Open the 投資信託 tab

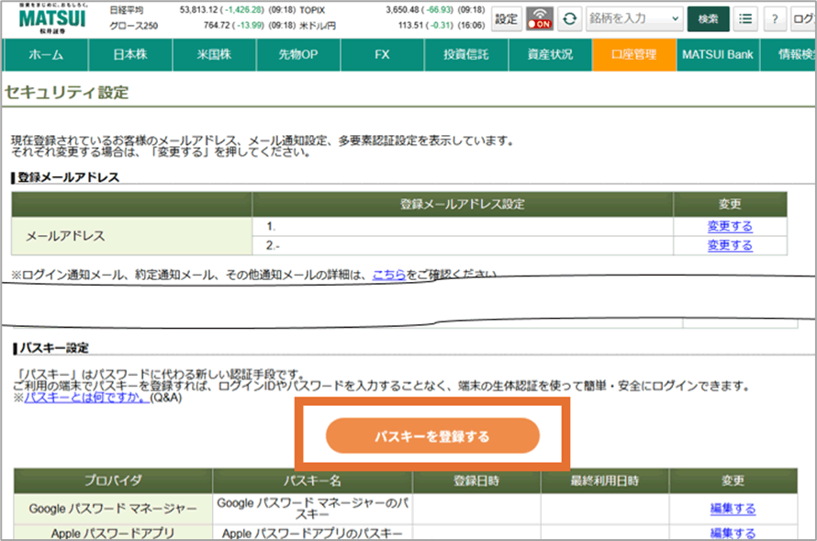[x=465, y=54]
